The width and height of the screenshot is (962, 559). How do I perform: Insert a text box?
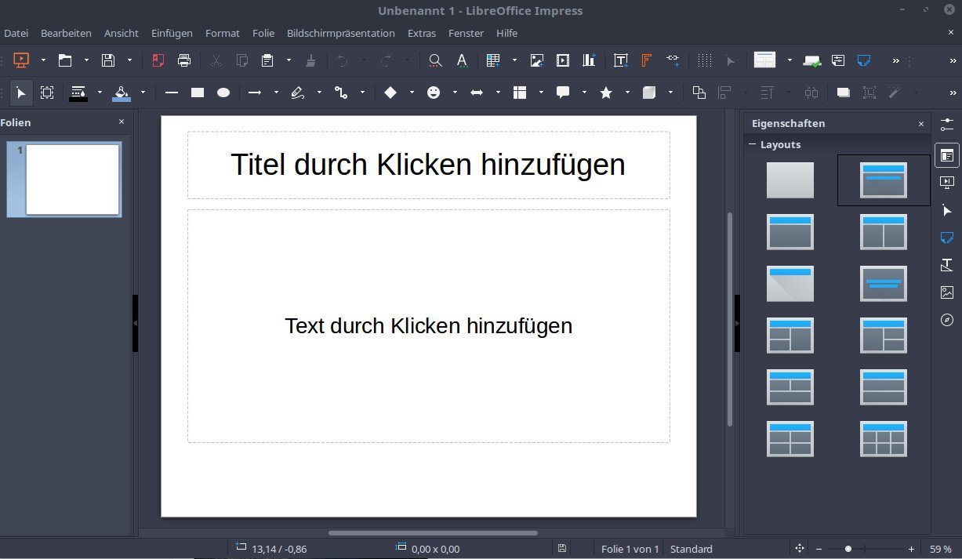pos(620,60)
